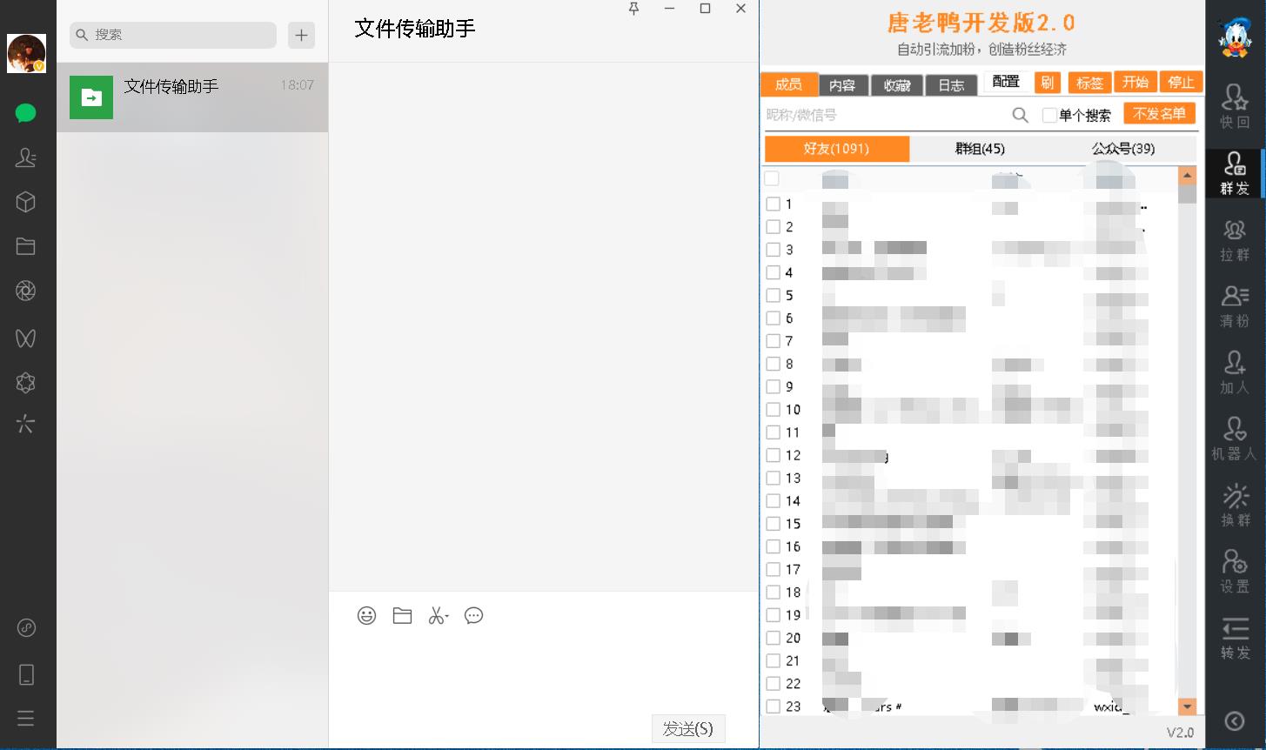Screen dimensions: 1266x750
Task: Switch to the 内容 tab
Action: (842, 84)
